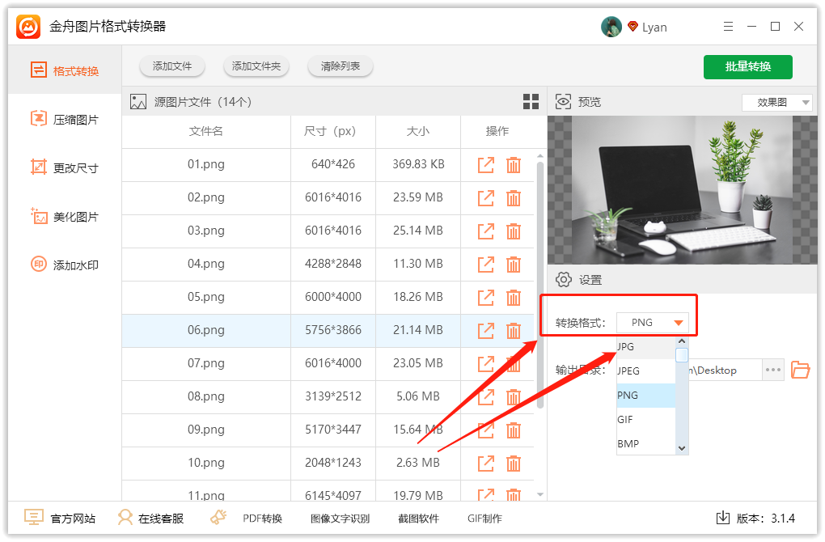Delete 05.png using the trash icon
Viewport: 825px width, 542px height.
[x=514, y=298]
